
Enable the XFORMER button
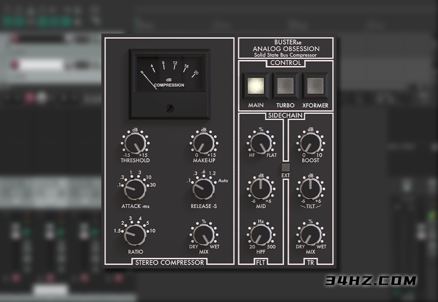pyautogui.click(x=315, y=86)
